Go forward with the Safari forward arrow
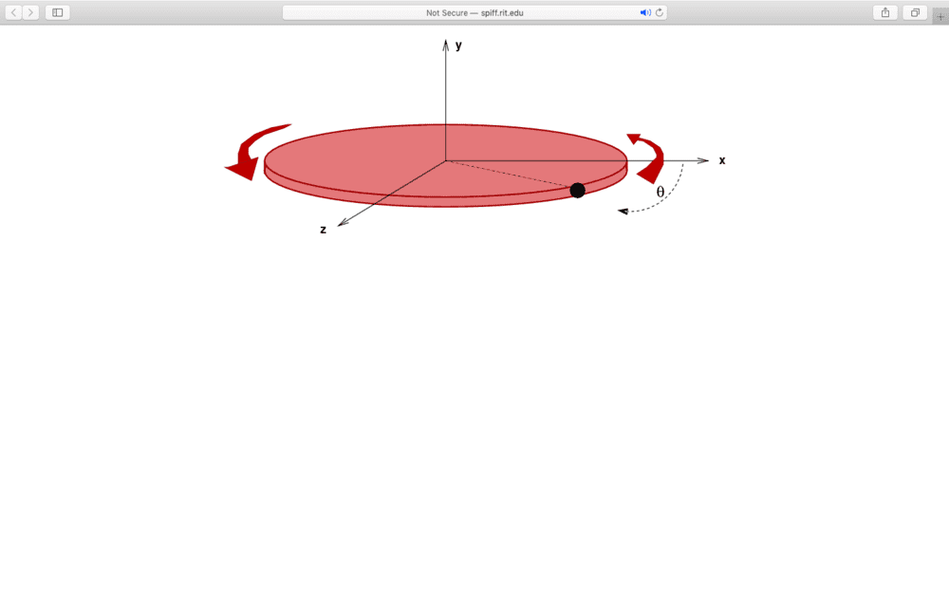Screen dimensions: 949x593 coord(31,12)
